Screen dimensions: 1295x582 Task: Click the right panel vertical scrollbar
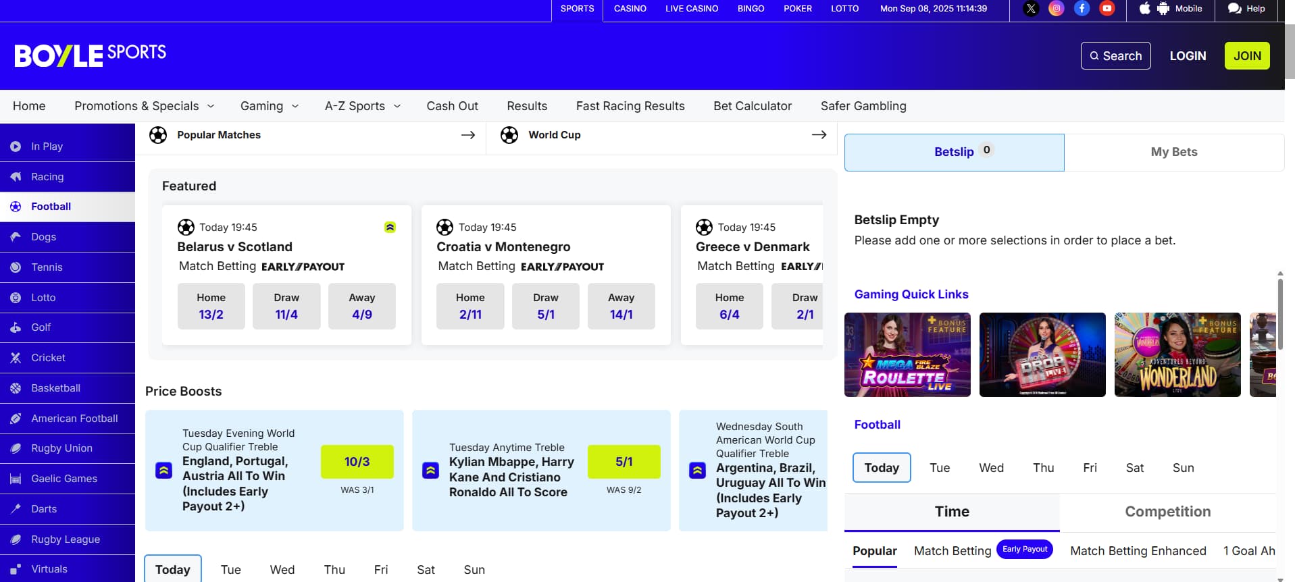click(x=1280, y=314)
